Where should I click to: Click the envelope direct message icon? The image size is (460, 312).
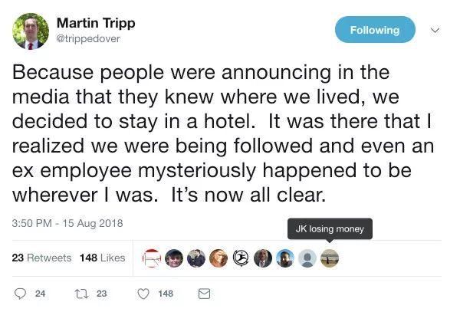pyautogui.click(x=204, y=293)
